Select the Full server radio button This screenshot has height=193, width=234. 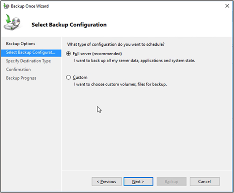point(68,54)
